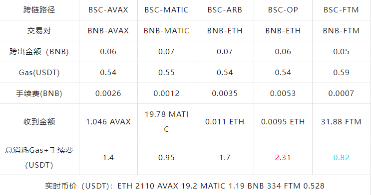Click the 19.78 MATIC received amount cell

click(167, 121)
